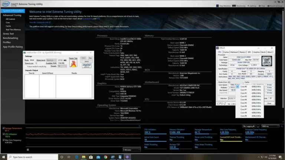The width and height of the screenshot is (285, 160).
Task: Switch to the Graphics tab in CPU-Z
Action: click(256, 52)
